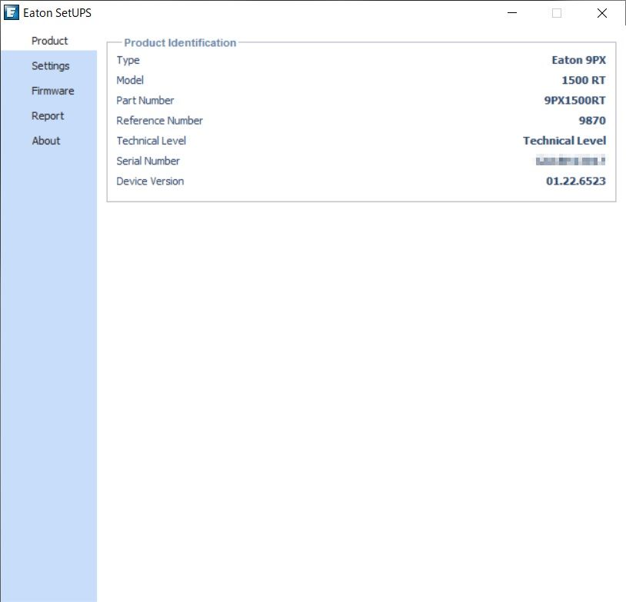
Task: Switch to the Firmware section
Action: [53, 91]
